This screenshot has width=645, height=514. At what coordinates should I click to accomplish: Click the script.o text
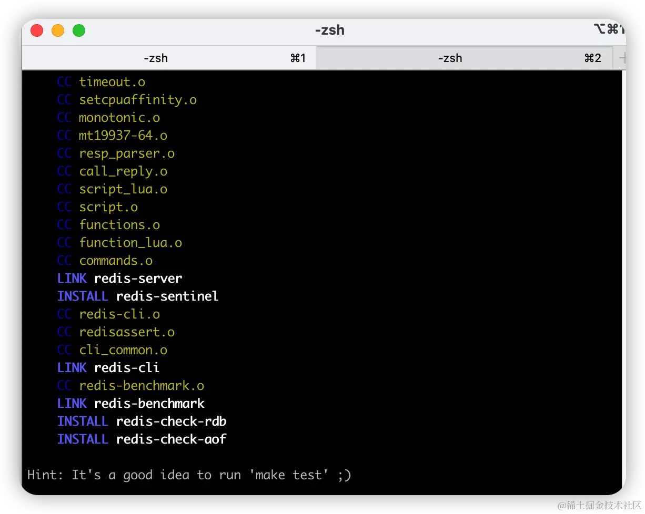pyautogui.click(x=108, y=207)
